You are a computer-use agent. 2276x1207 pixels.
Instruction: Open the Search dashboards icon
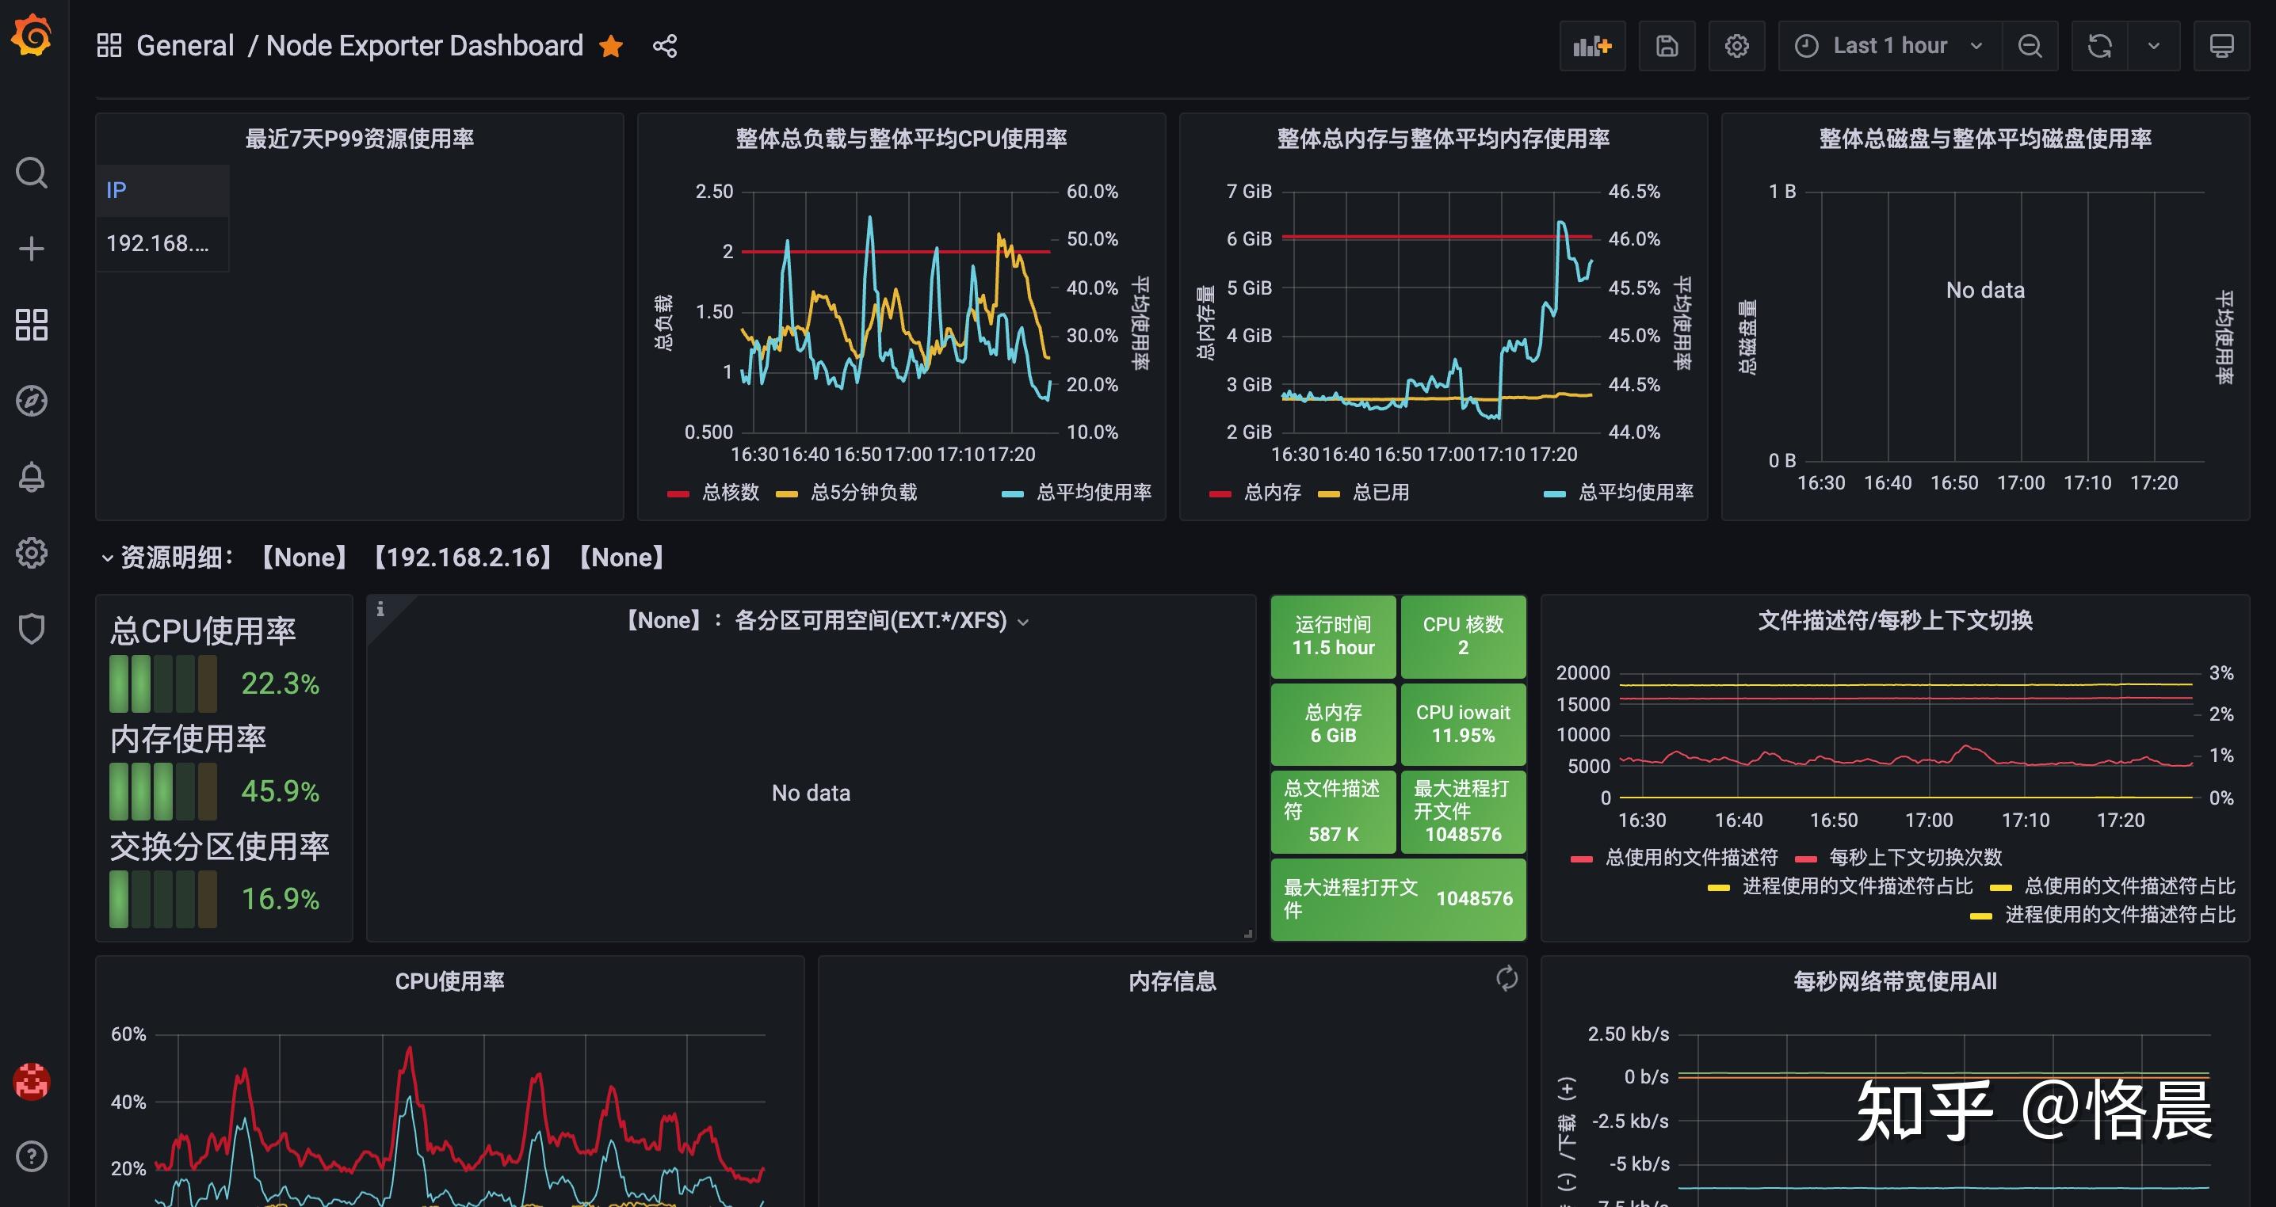[x=32, y=172]
